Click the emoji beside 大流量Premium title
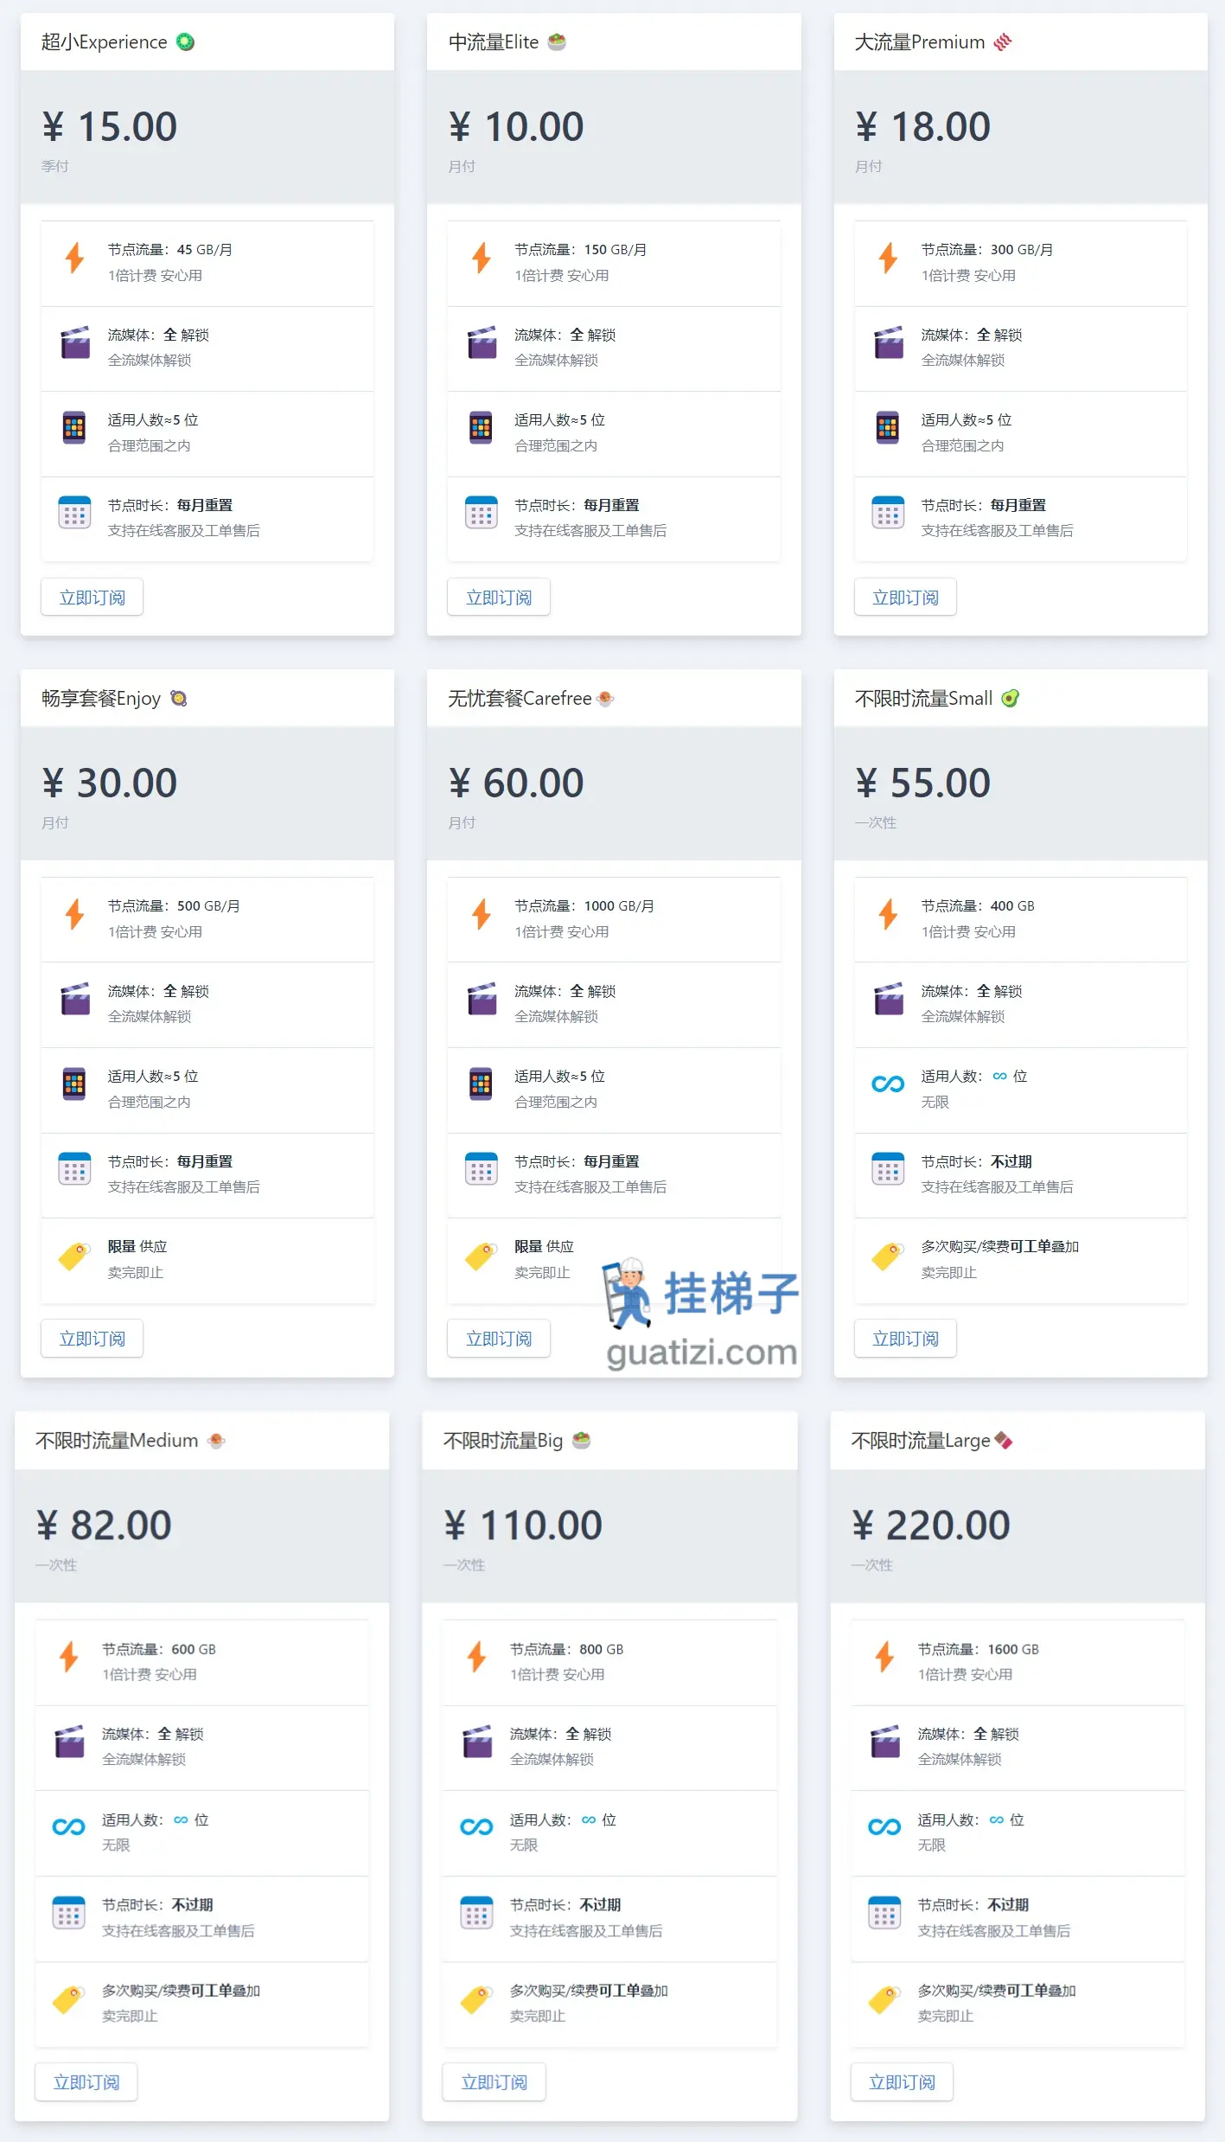This screenshot has width=1225, height=2142. [1003, 42]
